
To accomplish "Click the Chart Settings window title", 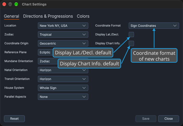I will pyautogui.click(x=34, y=4).
